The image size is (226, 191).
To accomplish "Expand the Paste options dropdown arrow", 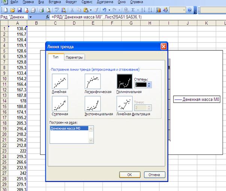I will pos(91,10).
